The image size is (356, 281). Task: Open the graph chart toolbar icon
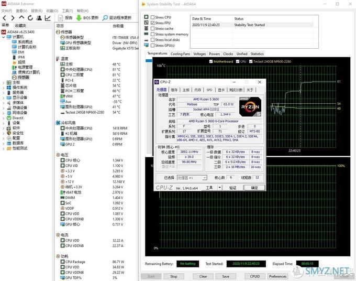[48, 18]
